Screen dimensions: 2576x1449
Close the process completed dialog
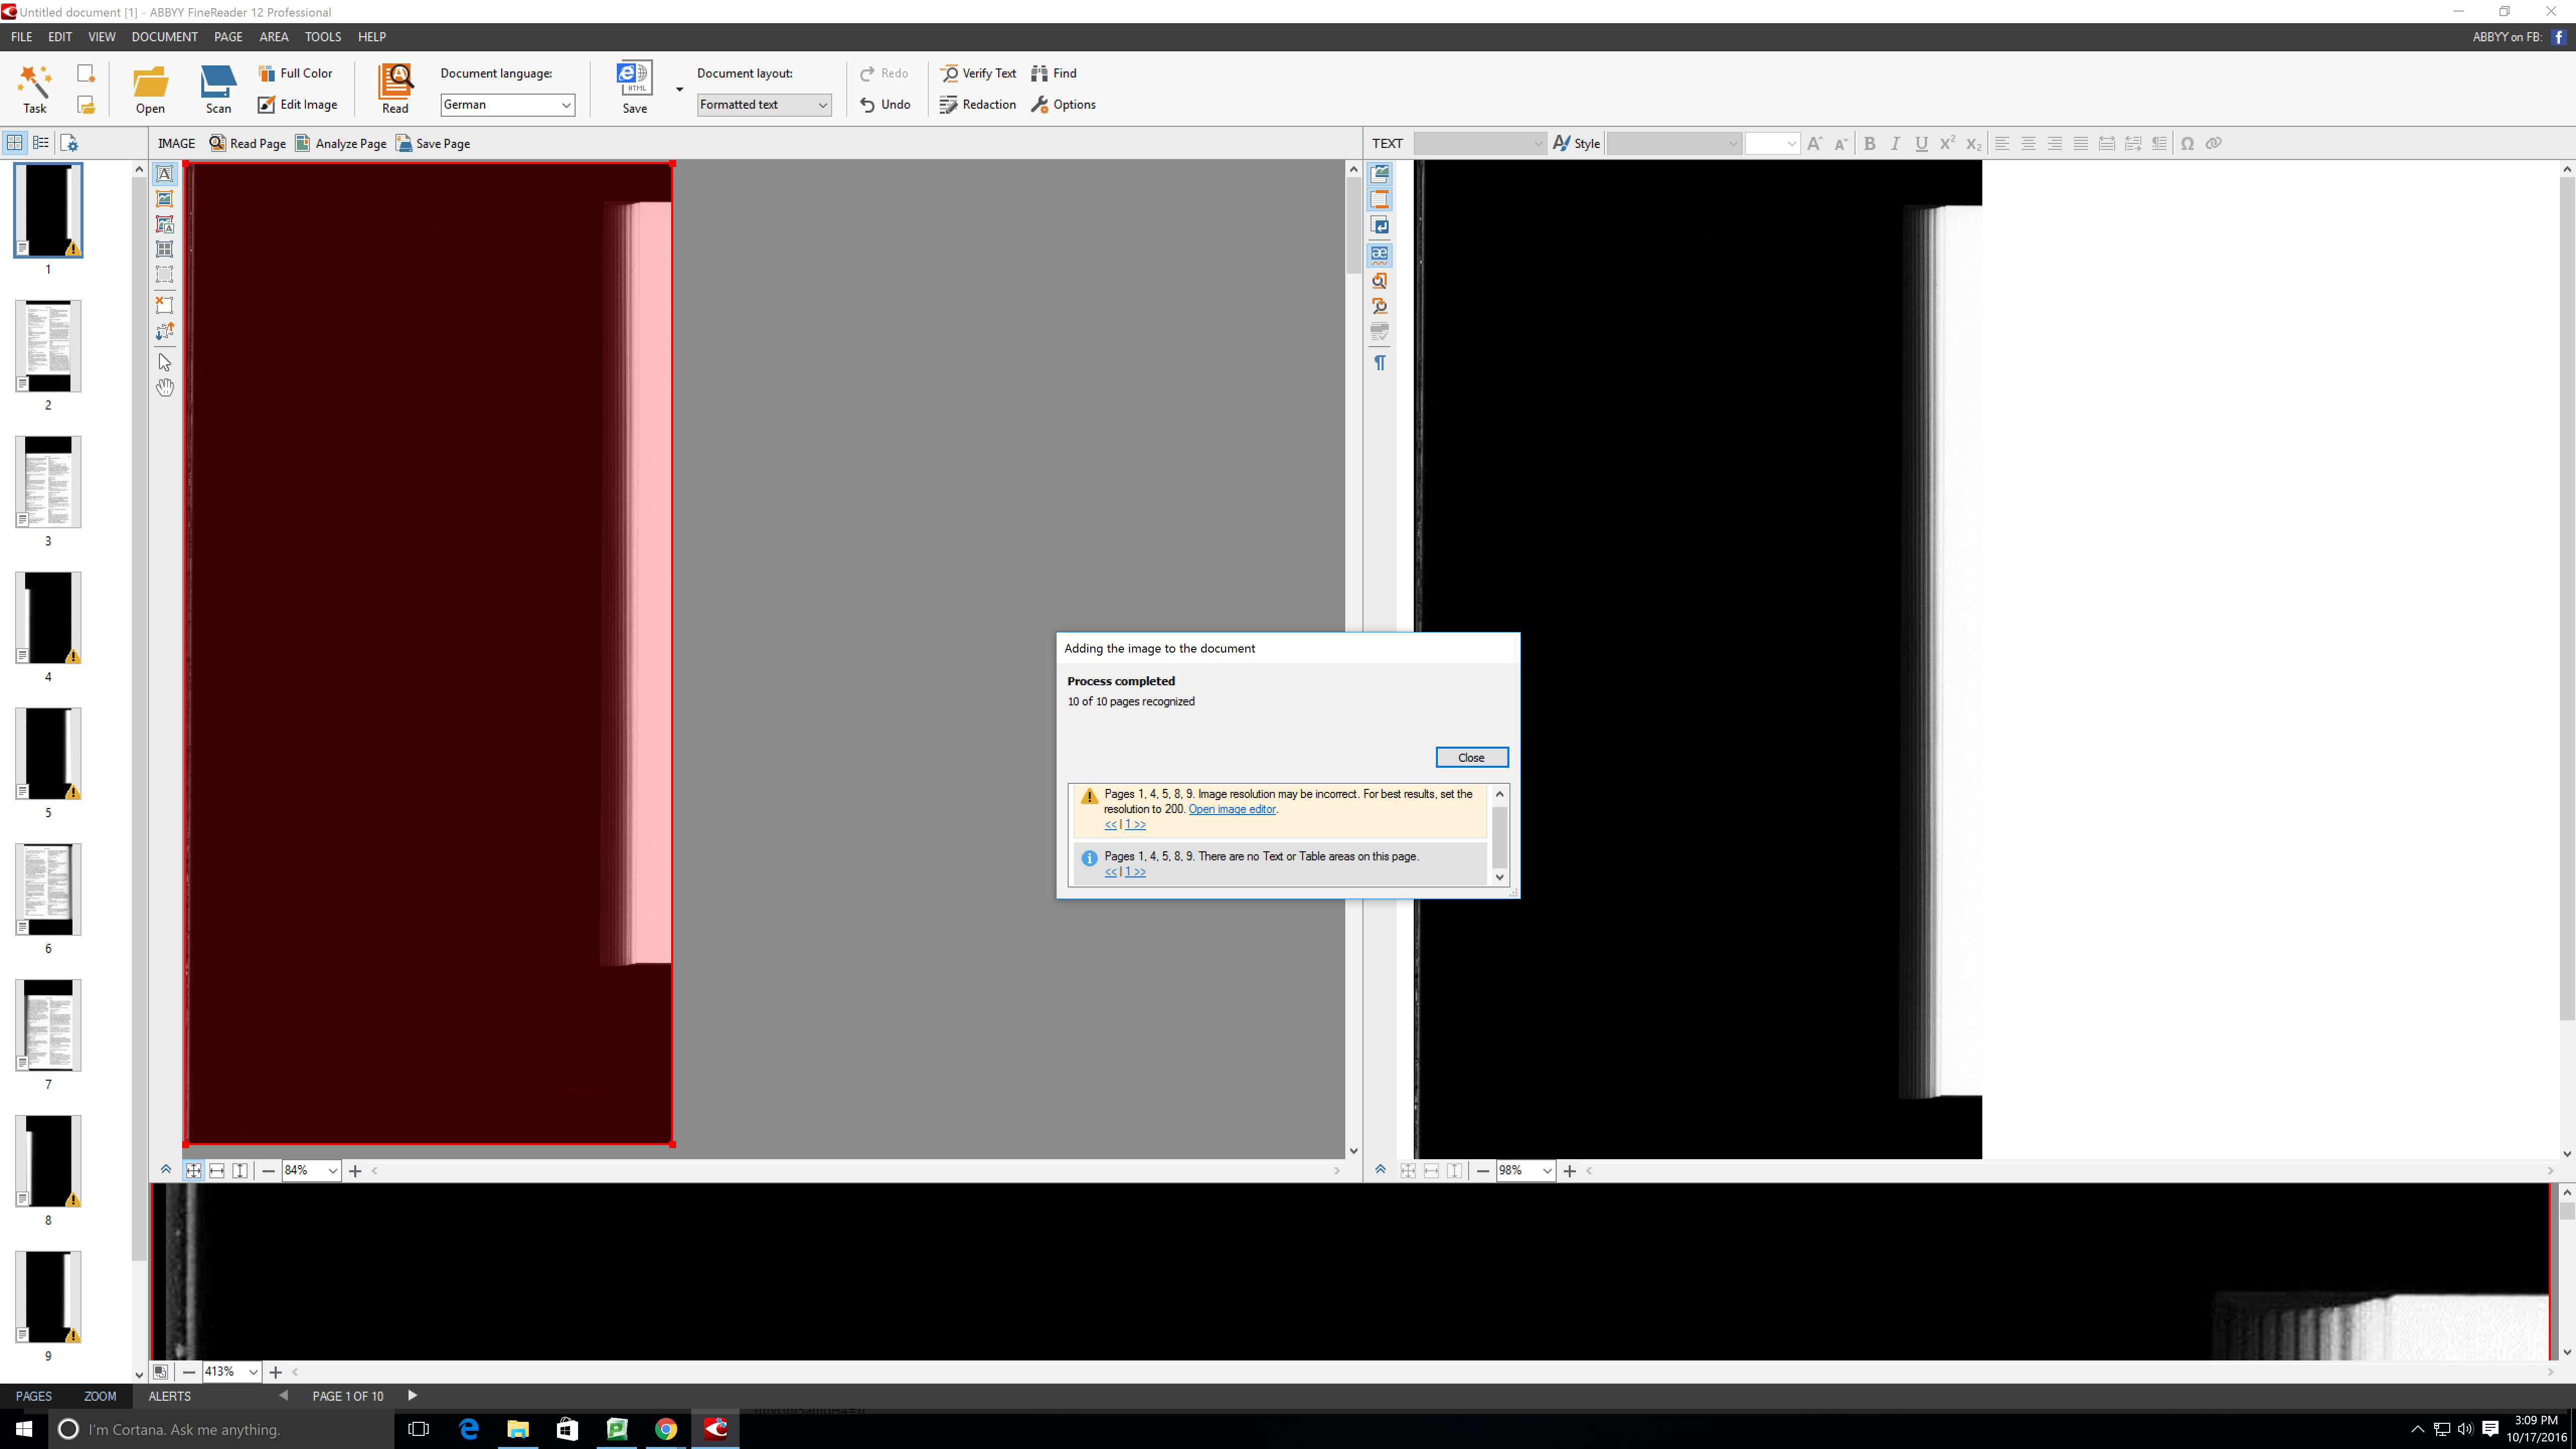coord(1471,757)
